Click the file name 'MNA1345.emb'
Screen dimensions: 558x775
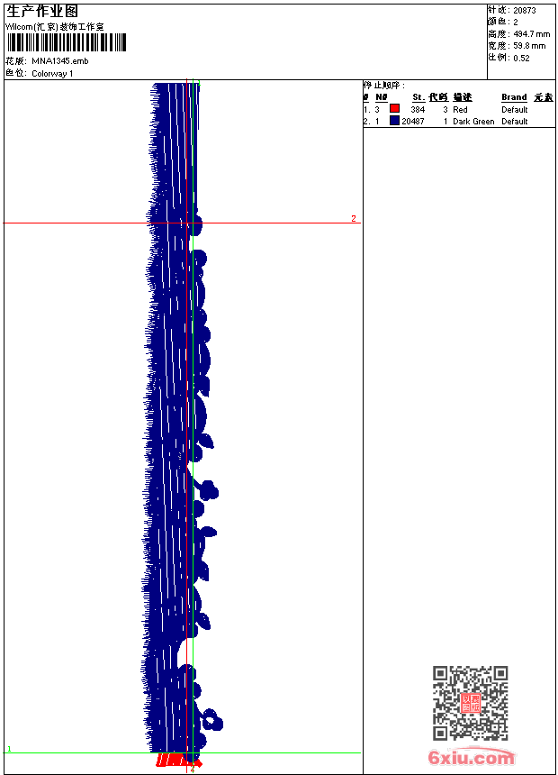pos(60,60)
